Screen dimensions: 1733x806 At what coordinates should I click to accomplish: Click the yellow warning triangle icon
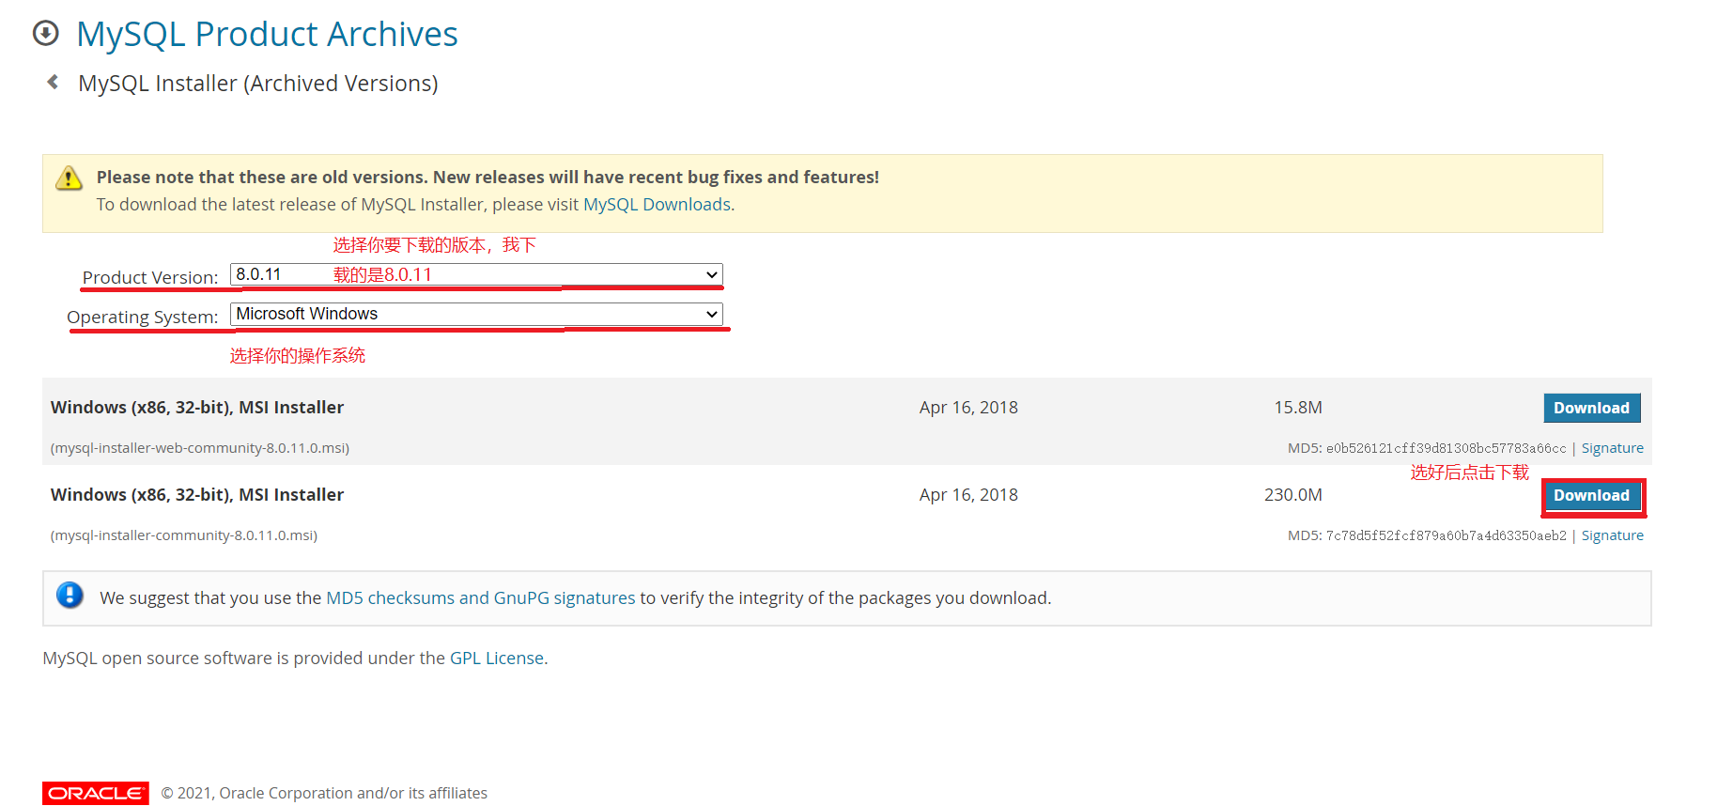click(x=69, y=178)
